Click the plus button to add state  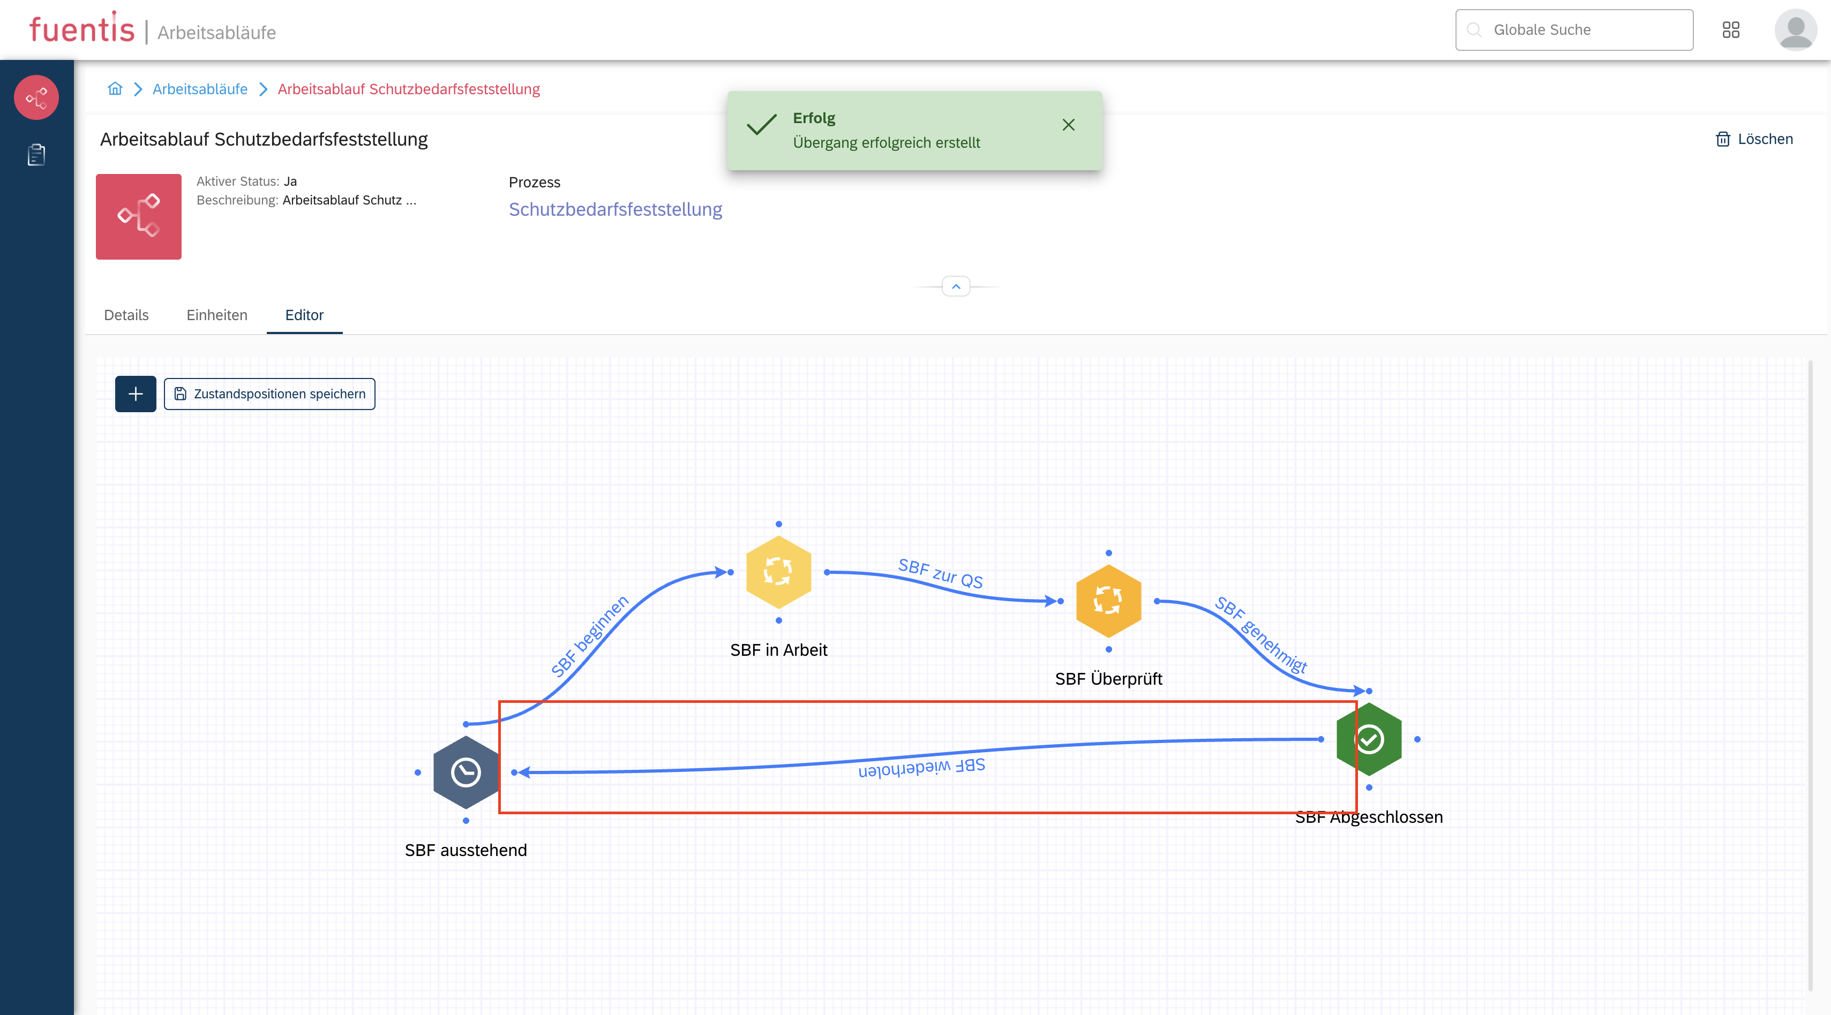pos(136,393)
